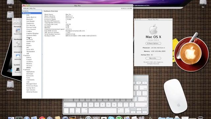Select Card Reader in the sidebar
Viewport: 211px width, 119px height.
[x=30, y=21]
